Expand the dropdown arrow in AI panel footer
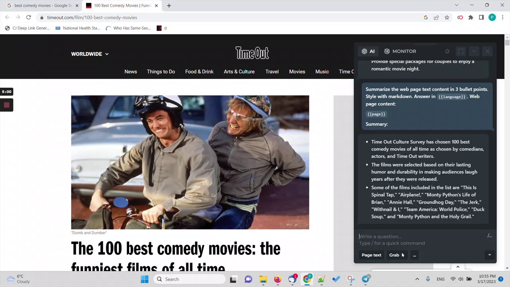The height and width of the screenshot is (287, 510). [490, 255]
